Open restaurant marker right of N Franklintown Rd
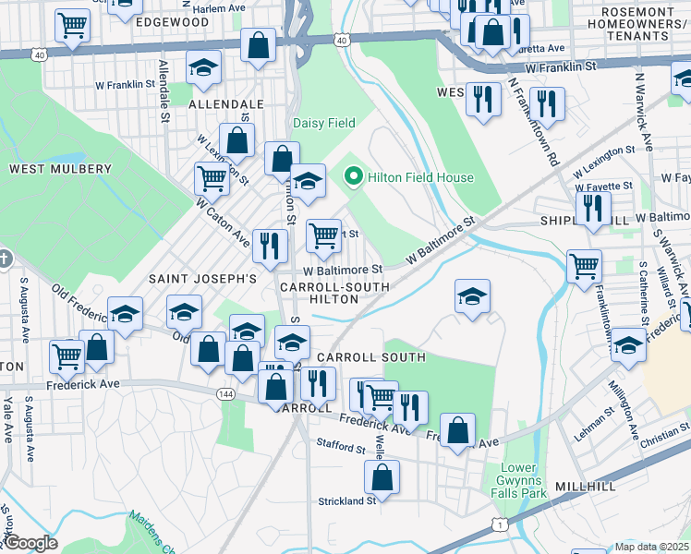Image resolution: width=691 pixels, height=554 pixels. (547, 107)
